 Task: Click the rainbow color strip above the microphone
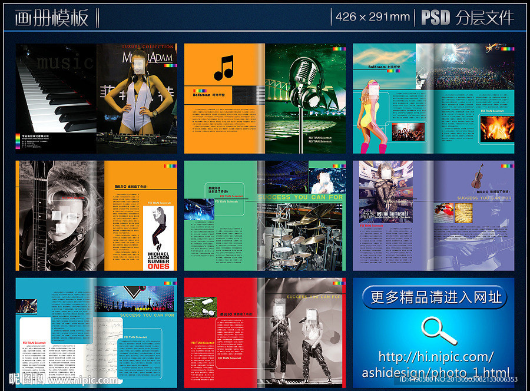tap(337, 50)
